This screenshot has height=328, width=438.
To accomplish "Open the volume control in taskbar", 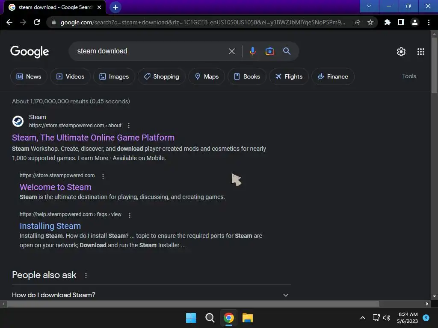I will (x=387, y=318).
